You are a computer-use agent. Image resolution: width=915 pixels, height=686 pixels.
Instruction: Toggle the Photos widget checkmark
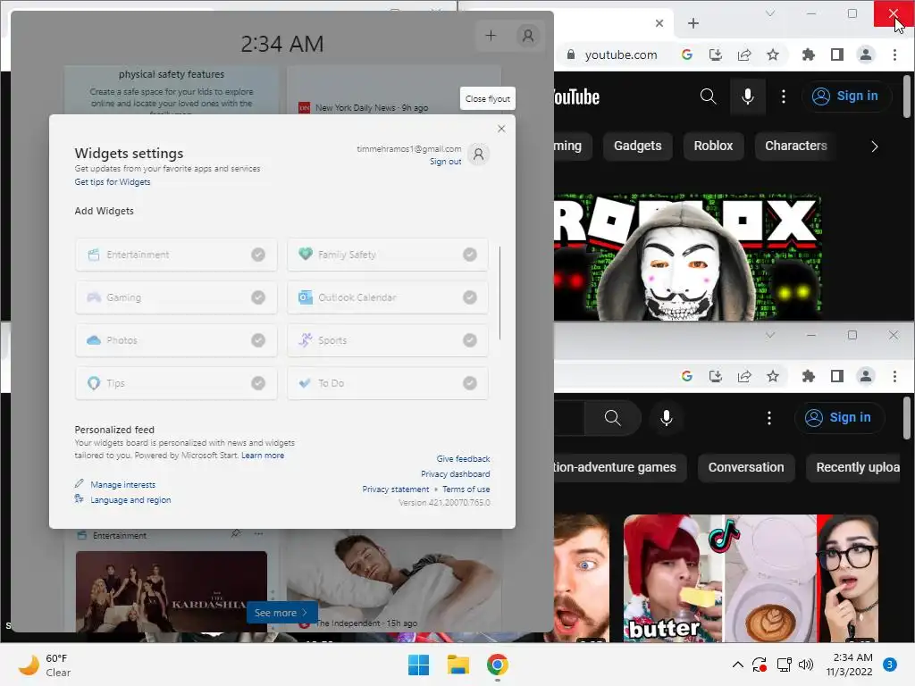(258, 340)
